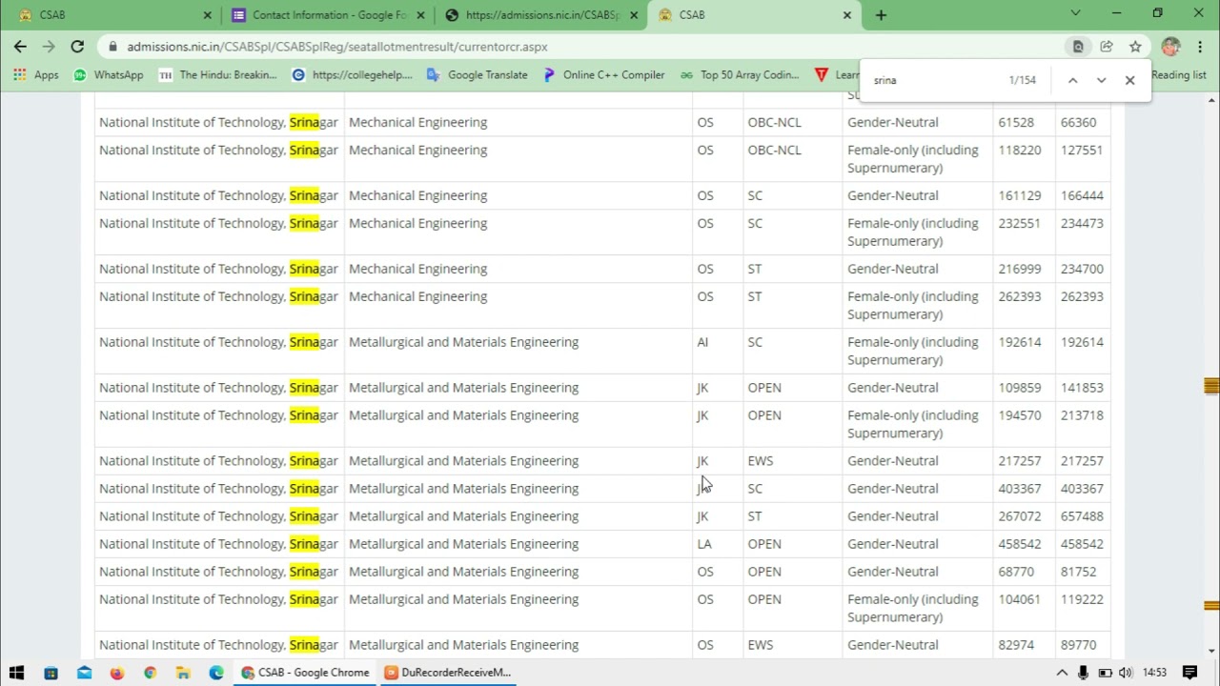Open File Explorer from taskbar
1220x686 pixels.
point(183,672)
